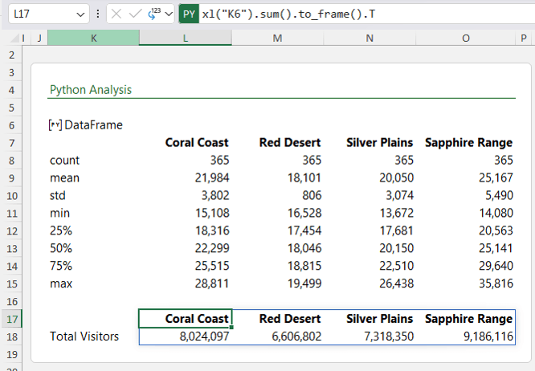Click the Red Desert std value 806
This screenshot has width=535, height=371.
(x=312, y=195)
